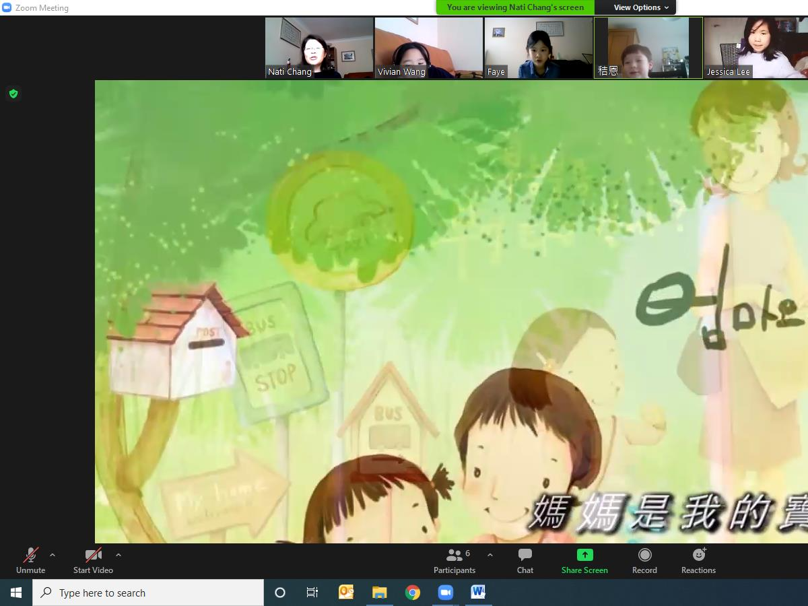
Task: Click the green encryption shield icon
Action: click(13, 94)
